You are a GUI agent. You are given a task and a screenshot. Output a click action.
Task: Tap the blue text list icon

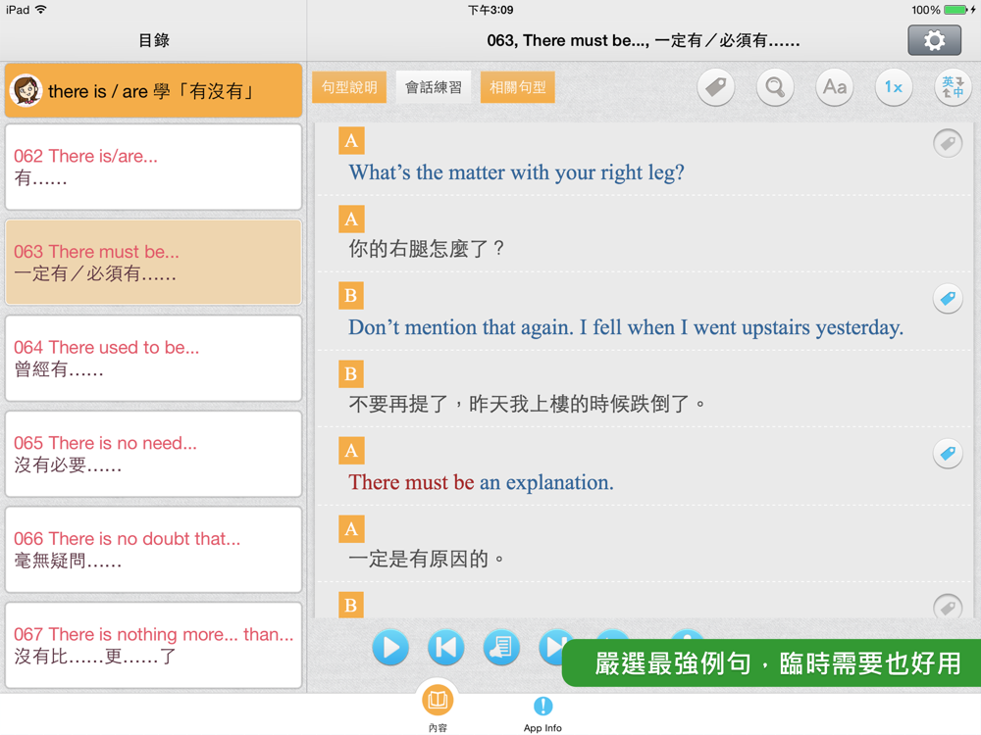click(x=501, y=647)
